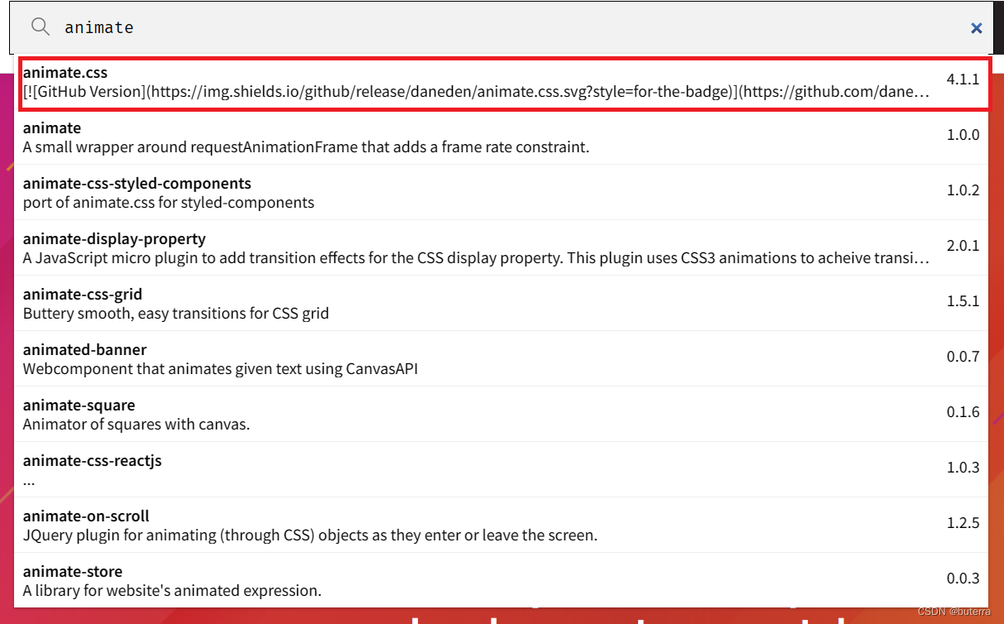Click "A JavaScript micro plugin" description
The width and height of the screenshot is (1004, 624).
point(476,258)
